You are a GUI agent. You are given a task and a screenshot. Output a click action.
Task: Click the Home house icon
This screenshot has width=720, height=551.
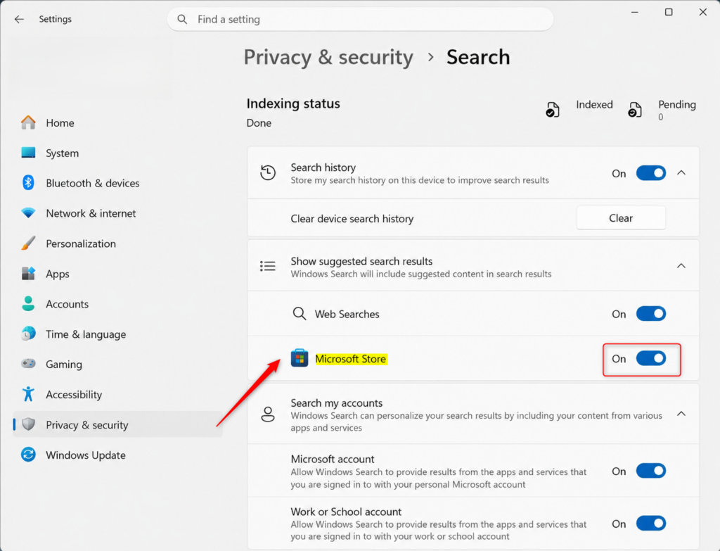[x=28, y=122]
